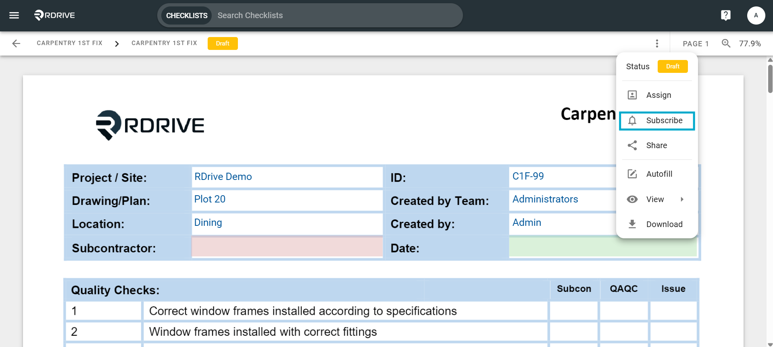Click the Subscribe bell icon
773x347 pixels.
(632, 120)
